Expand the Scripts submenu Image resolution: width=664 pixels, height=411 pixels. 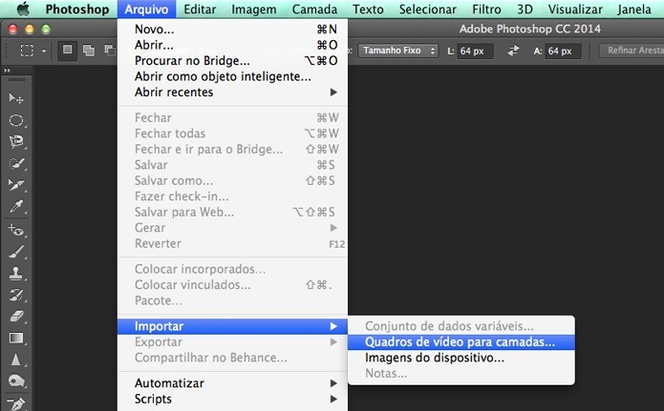click(x=232, y=399)
